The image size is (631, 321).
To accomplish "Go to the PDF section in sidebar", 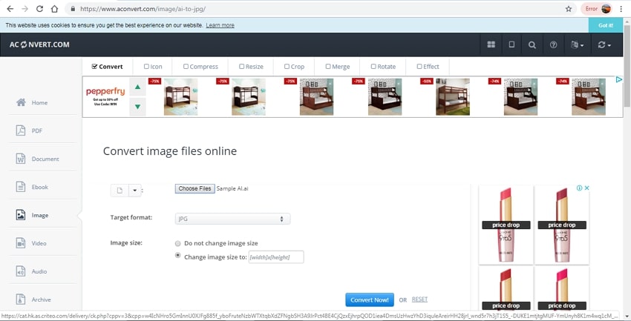I will pos(36,130).
